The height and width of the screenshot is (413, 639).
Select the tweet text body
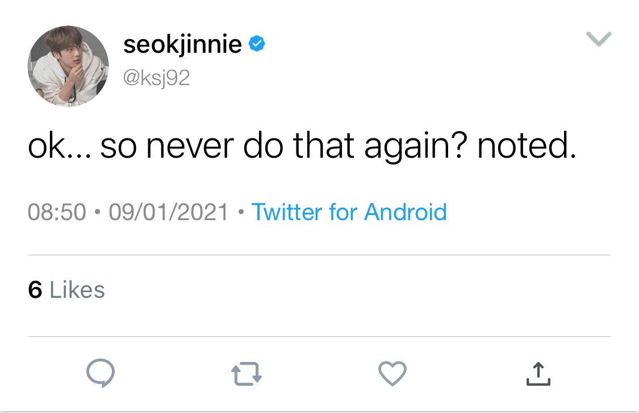(302, 146)
